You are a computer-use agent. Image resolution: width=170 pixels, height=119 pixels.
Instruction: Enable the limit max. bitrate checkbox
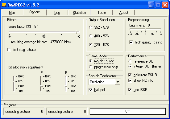pyautogui.click(x=9, y=50)
